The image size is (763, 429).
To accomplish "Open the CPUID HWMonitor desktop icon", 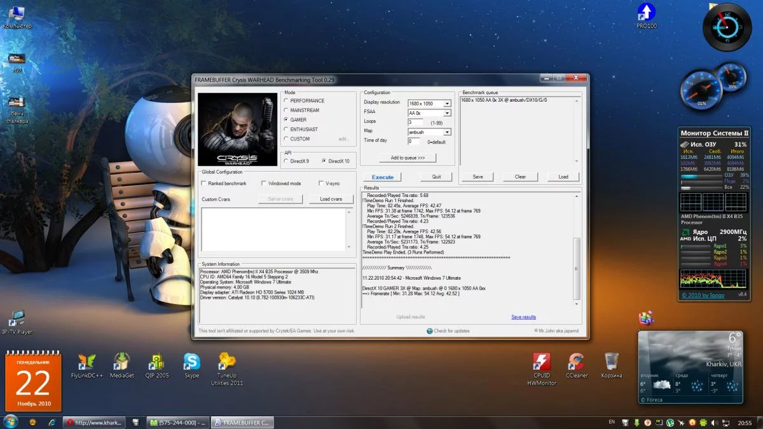I will tap(541, 362).
